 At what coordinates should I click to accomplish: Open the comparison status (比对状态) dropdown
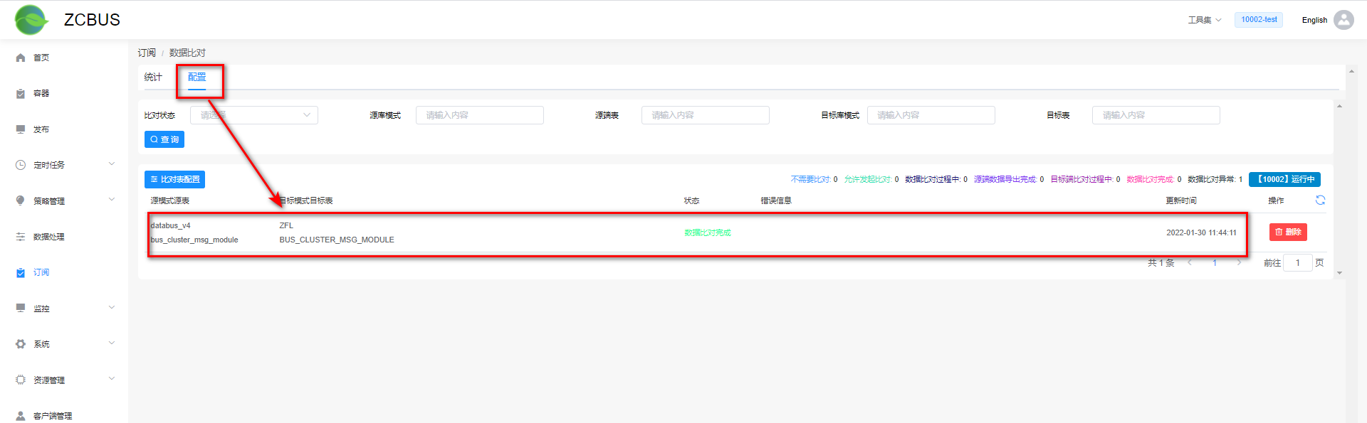tap(253, 115)
